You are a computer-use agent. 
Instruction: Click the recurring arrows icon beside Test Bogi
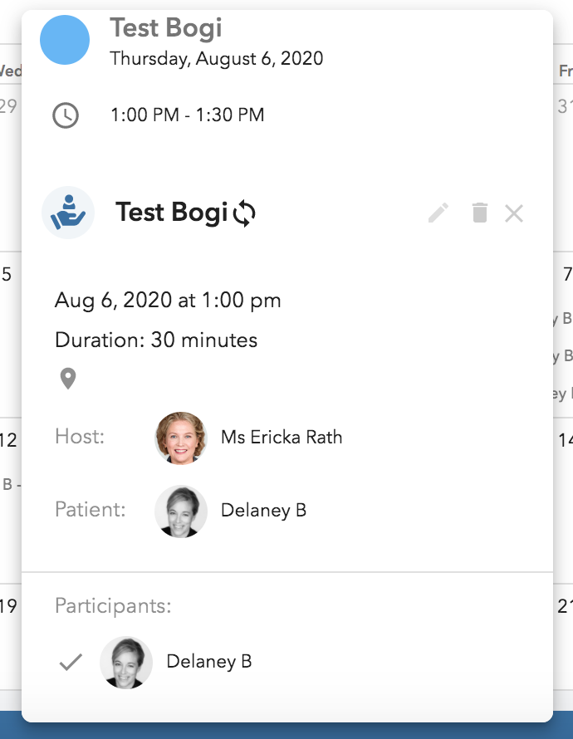click(244, 213)
